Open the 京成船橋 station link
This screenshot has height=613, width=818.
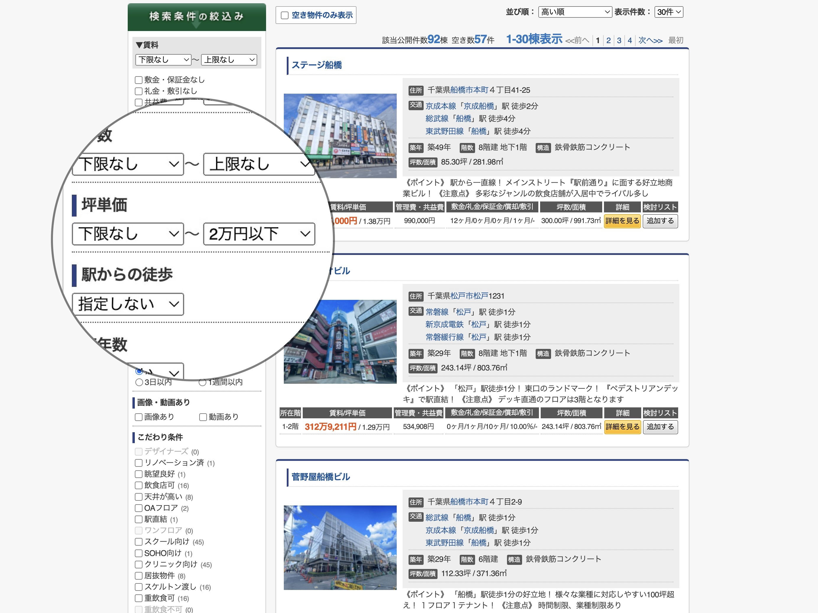480,106
